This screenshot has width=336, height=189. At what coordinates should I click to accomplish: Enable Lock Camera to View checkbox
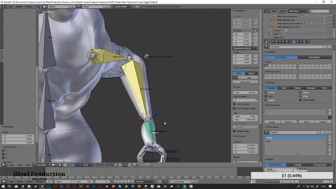point(234,109)
